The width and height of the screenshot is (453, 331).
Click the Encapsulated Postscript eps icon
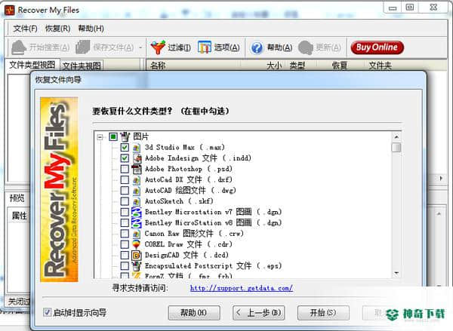click(137, 266)
